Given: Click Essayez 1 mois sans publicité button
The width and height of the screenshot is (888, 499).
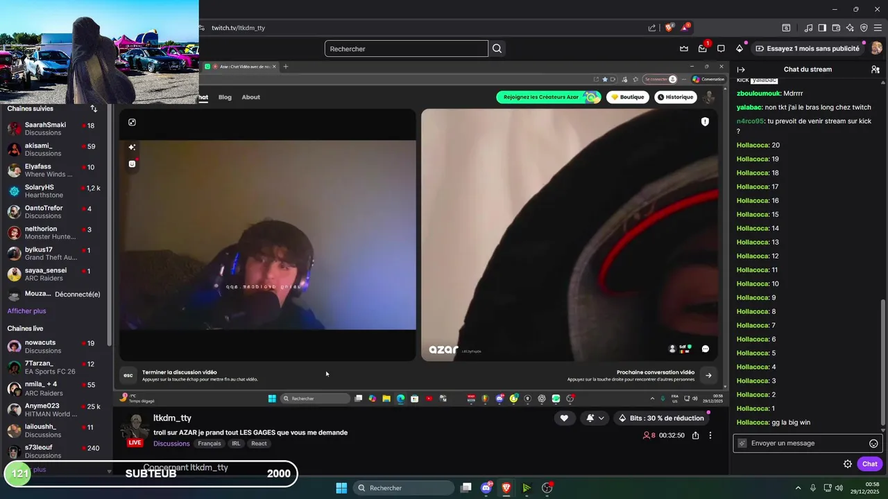Looking at the screenshot, I should click(x=807, y=49).
